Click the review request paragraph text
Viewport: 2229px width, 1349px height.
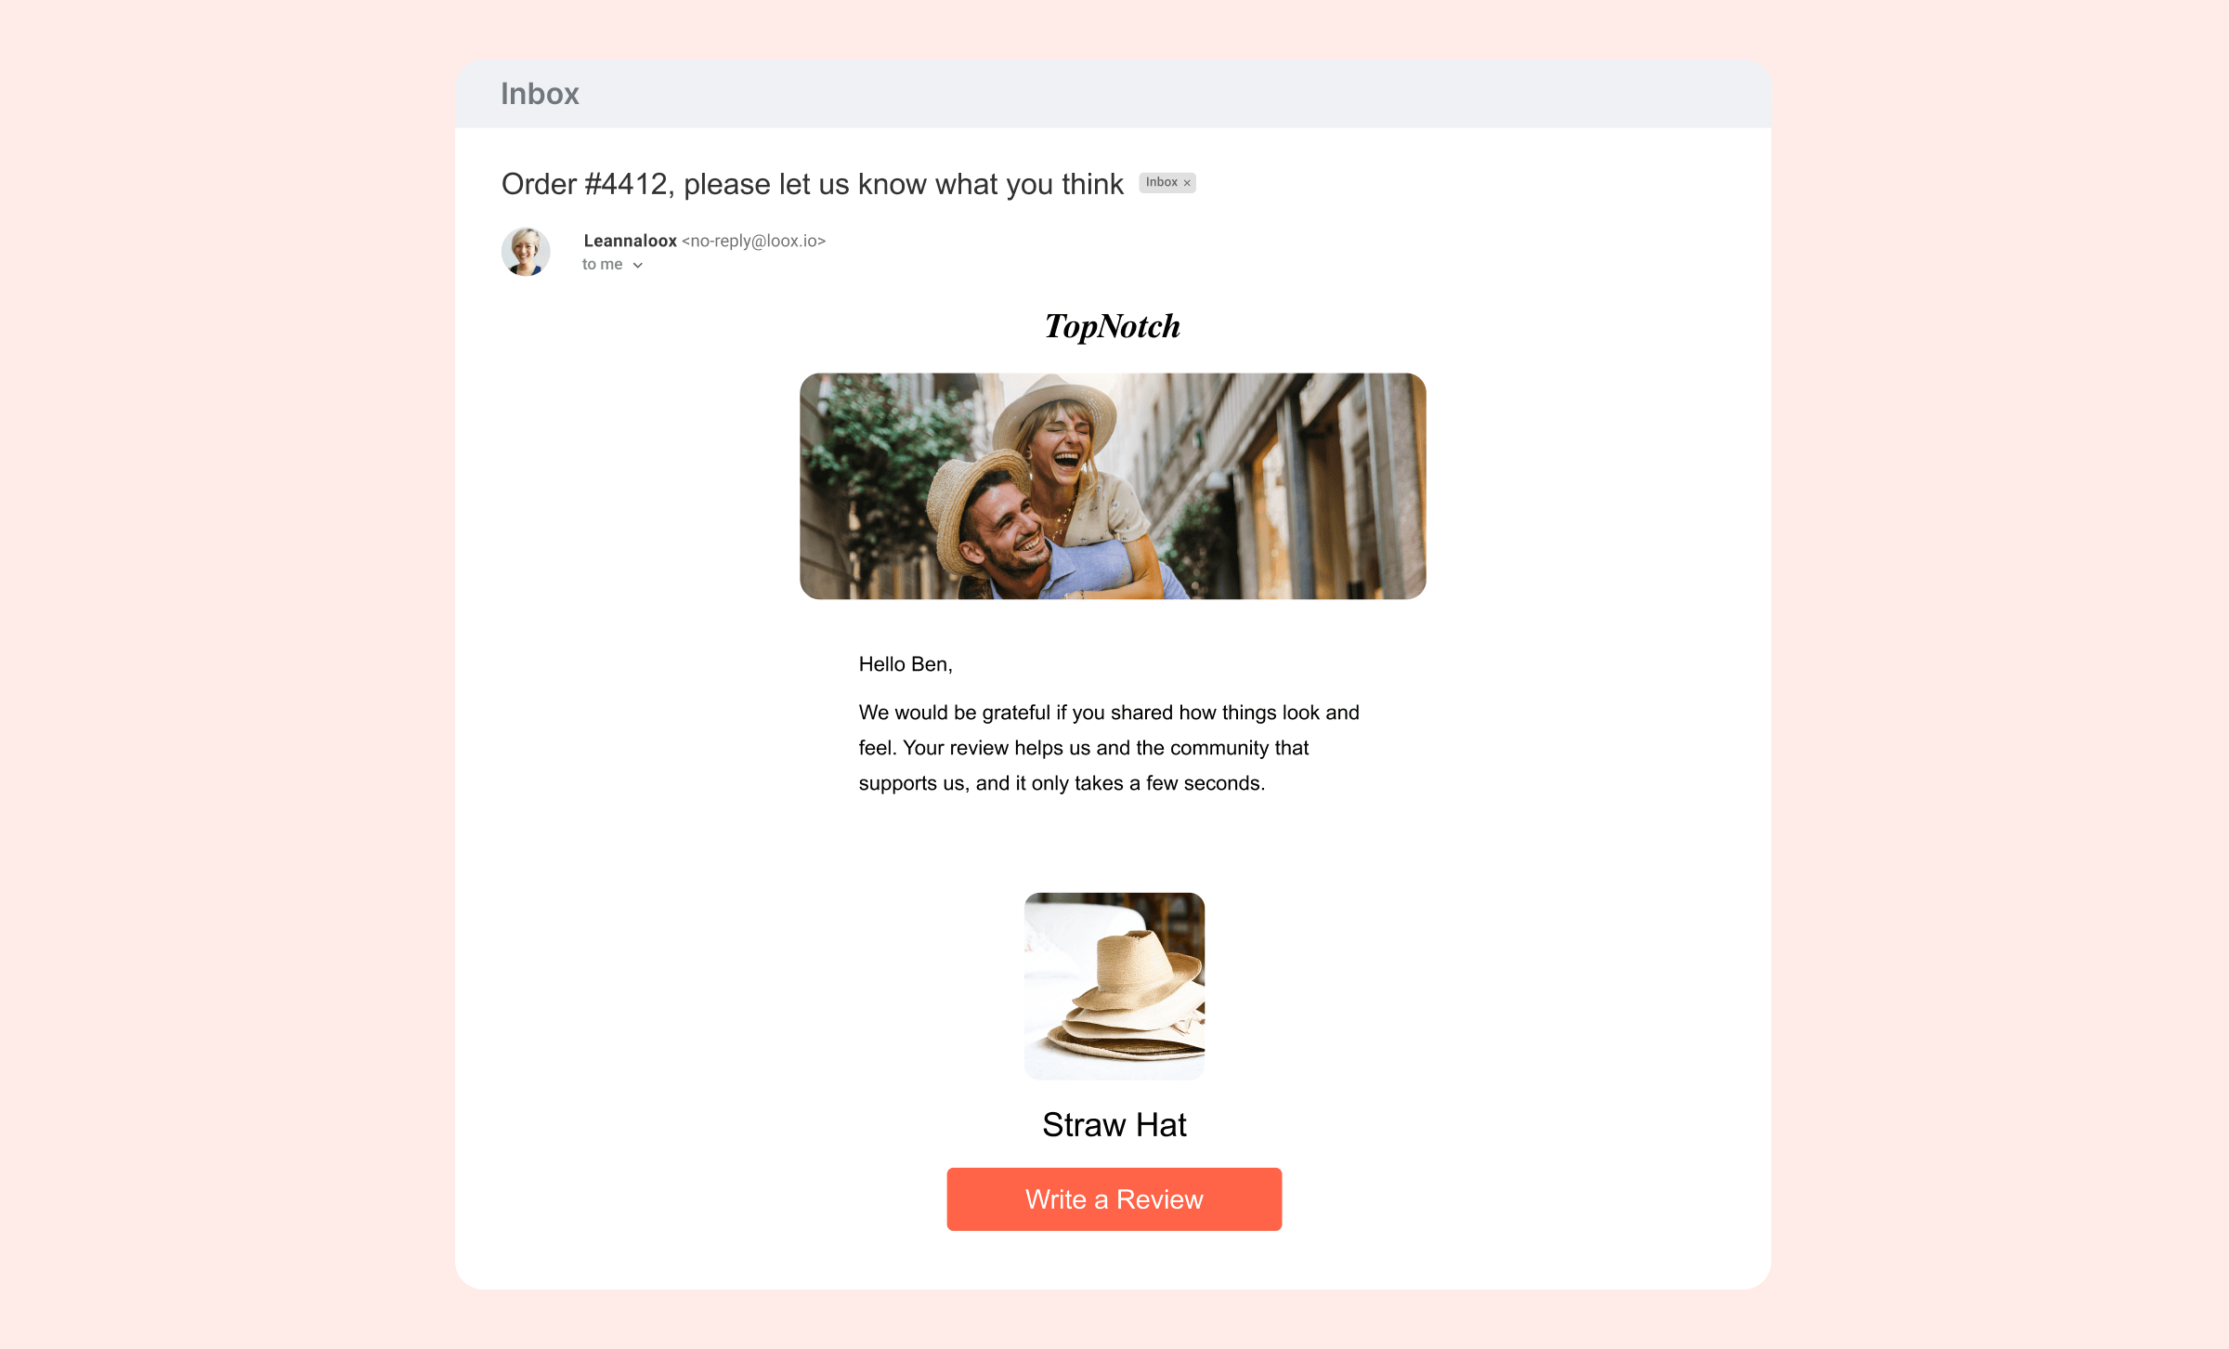click(1109, 748)
